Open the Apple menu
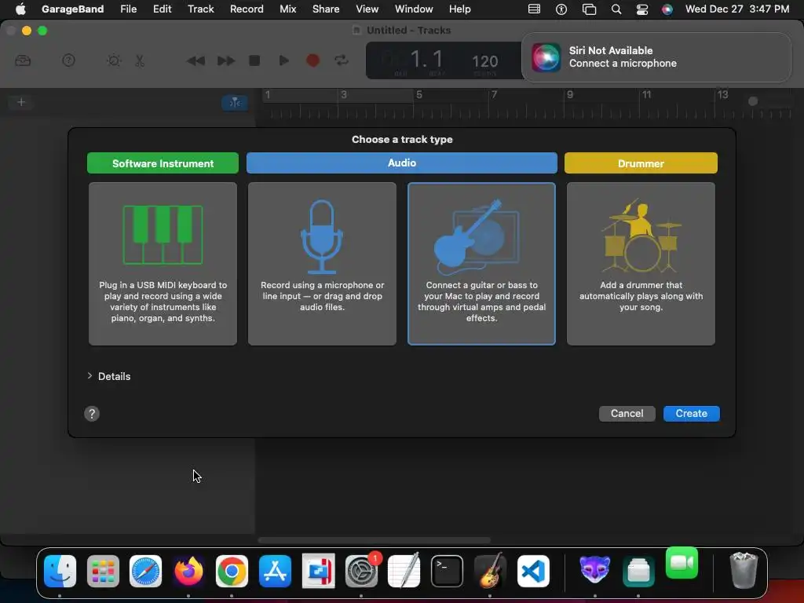The height and width of the screenshot is (603, 804). coord(20,9)
